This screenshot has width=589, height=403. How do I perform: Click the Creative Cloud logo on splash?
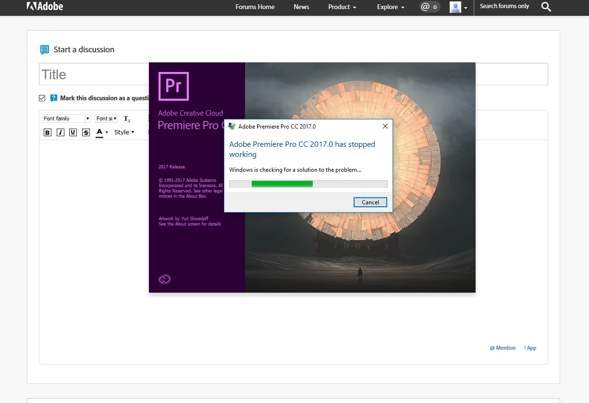tap(164, 279)
